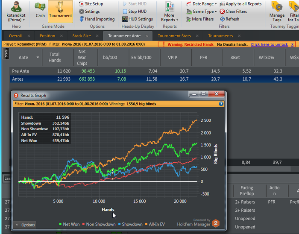The height and width of the screenshot is (234, 299).
Task: Dismiss the Restricted Hands warning
Action: 292,44
